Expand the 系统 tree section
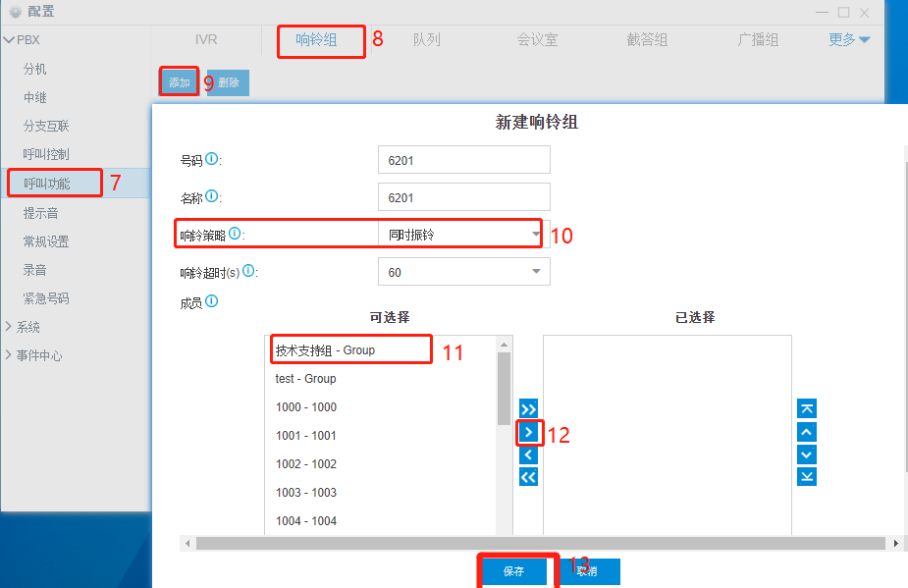This screenshot has width=908, height=588. (x=10, y=327)
